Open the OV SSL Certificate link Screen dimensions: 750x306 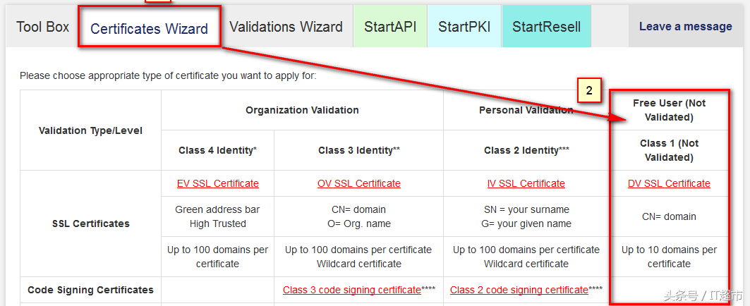(358, 183)
